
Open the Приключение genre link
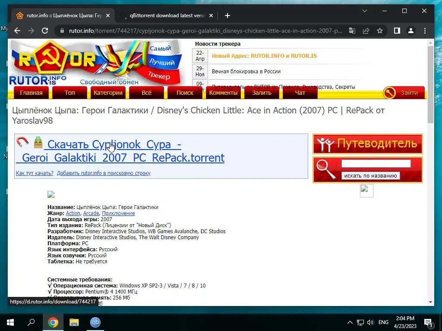[118, 213]
